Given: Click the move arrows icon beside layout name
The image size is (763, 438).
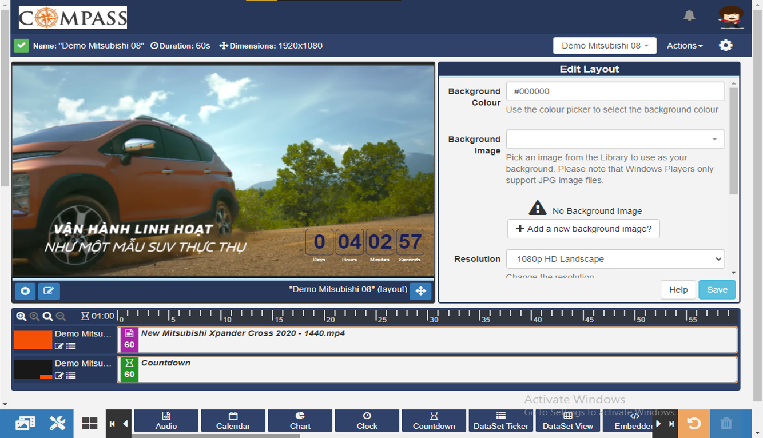Looking at the screenshot, I should (420, 291).
